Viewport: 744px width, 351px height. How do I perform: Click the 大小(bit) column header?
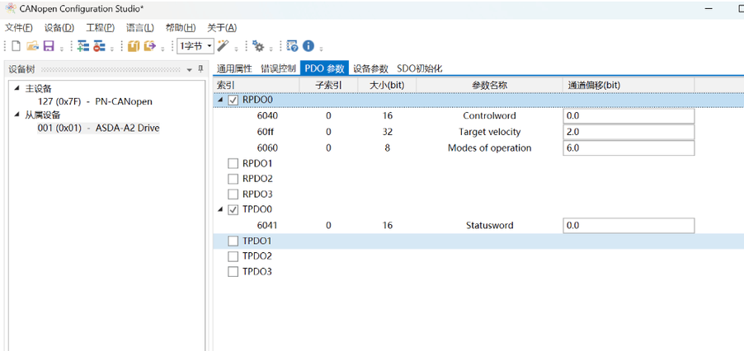(x=387, y=85)
